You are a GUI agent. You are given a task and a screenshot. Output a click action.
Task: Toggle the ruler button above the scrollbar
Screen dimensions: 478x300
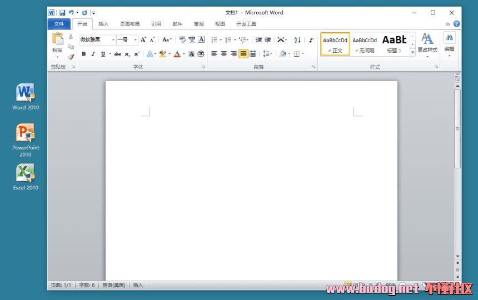click(457, 78)
